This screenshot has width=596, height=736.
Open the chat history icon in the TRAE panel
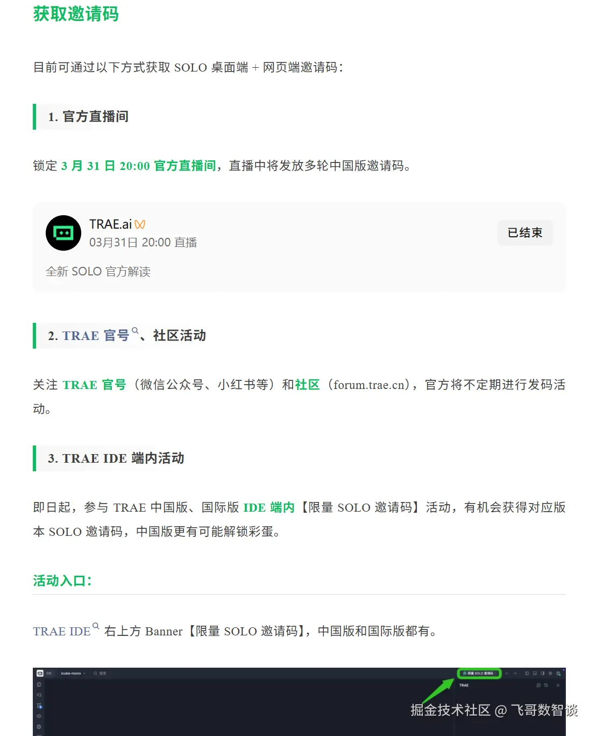pyautogui.click(x=546, y=685)
